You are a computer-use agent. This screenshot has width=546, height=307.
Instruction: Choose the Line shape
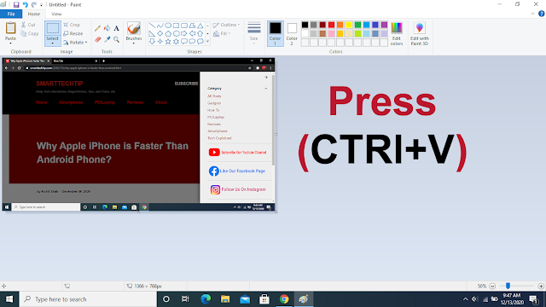[x=152, y=26]
